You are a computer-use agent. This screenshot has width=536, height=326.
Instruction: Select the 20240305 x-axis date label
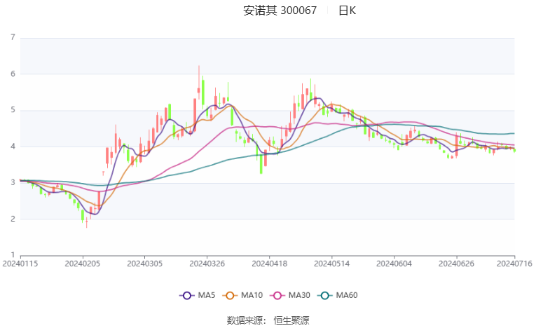pos(144,264)
